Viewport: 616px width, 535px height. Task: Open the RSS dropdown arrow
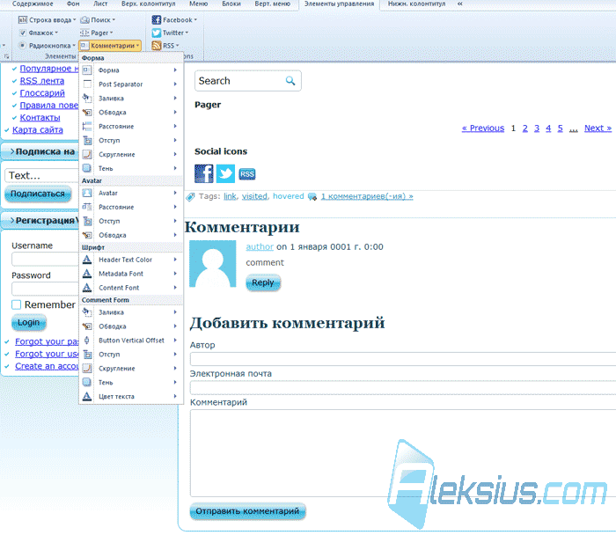click(178, 46)
